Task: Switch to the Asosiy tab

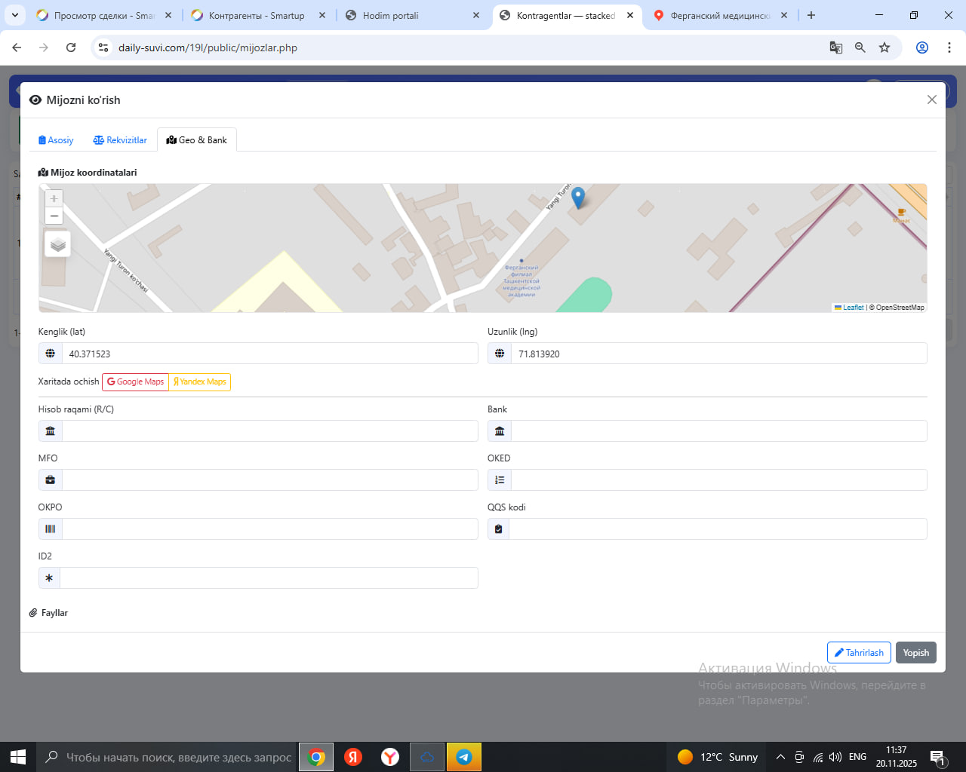Action: [56, 140]
